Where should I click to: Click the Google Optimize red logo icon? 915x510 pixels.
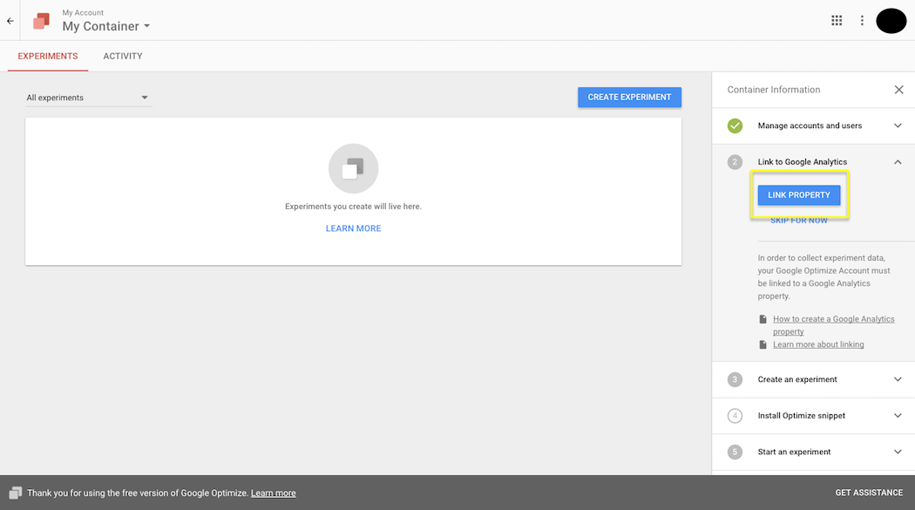coord(42,21)
